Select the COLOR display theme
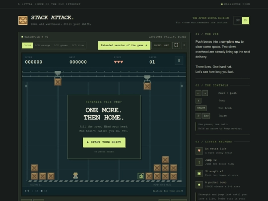 pyautogui.click(x=27, y=45)
